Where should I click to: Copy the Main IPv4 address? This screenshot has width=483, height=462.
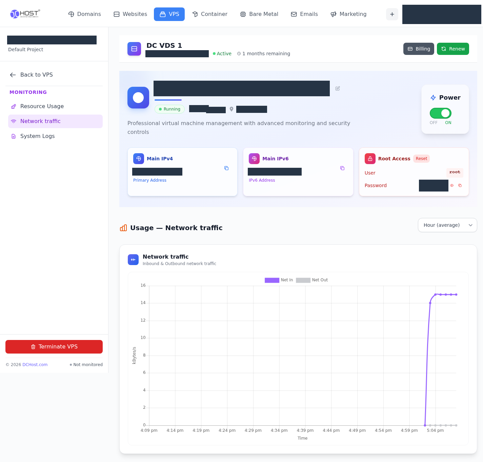[x=226, y=168]
